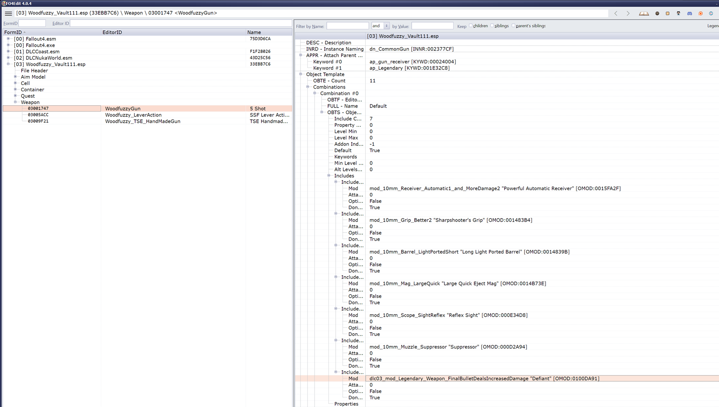Select weapon record 03009F21
Viewport: 719px width, 407px height.
click(38, 121)
